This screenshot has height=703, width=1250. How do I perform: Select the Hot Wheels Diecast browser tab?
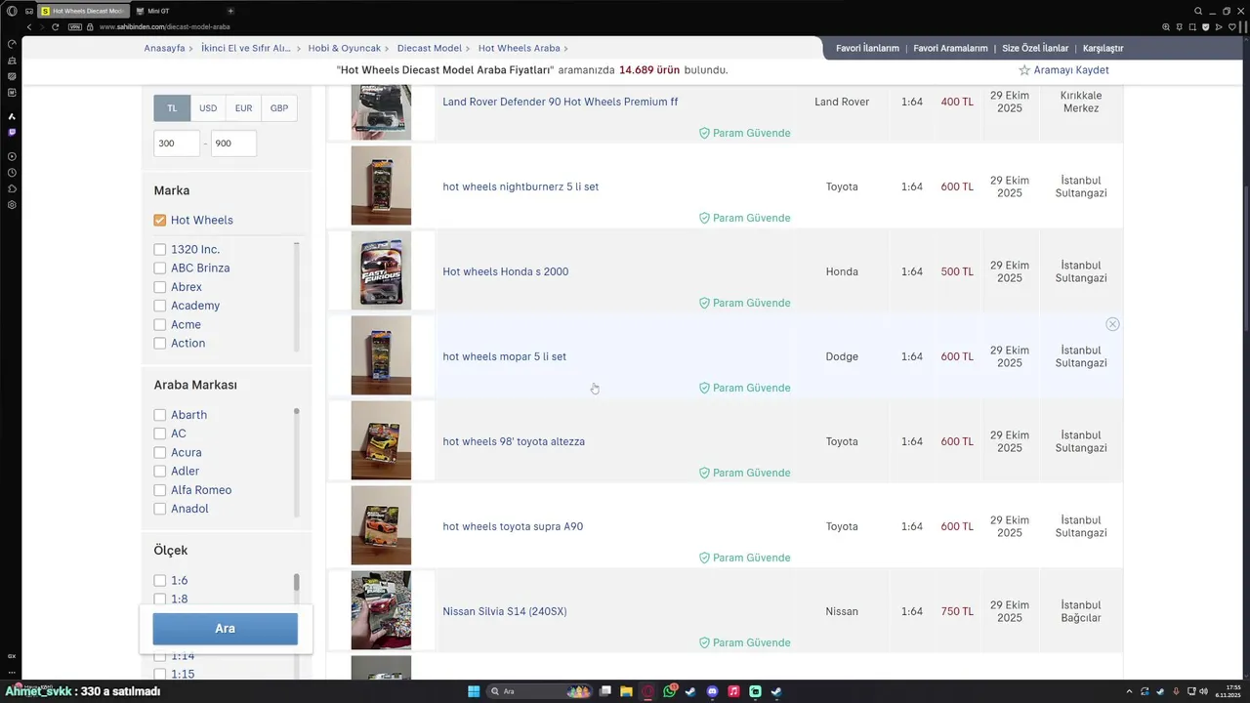coord(82,11)
